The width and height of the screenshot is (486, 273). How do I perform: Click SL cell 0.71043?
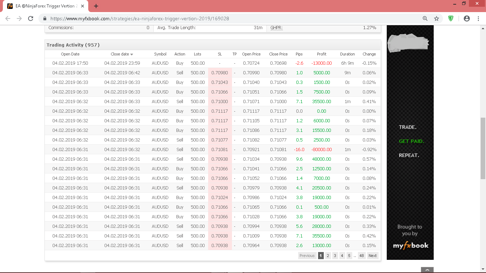pos(220,82)
